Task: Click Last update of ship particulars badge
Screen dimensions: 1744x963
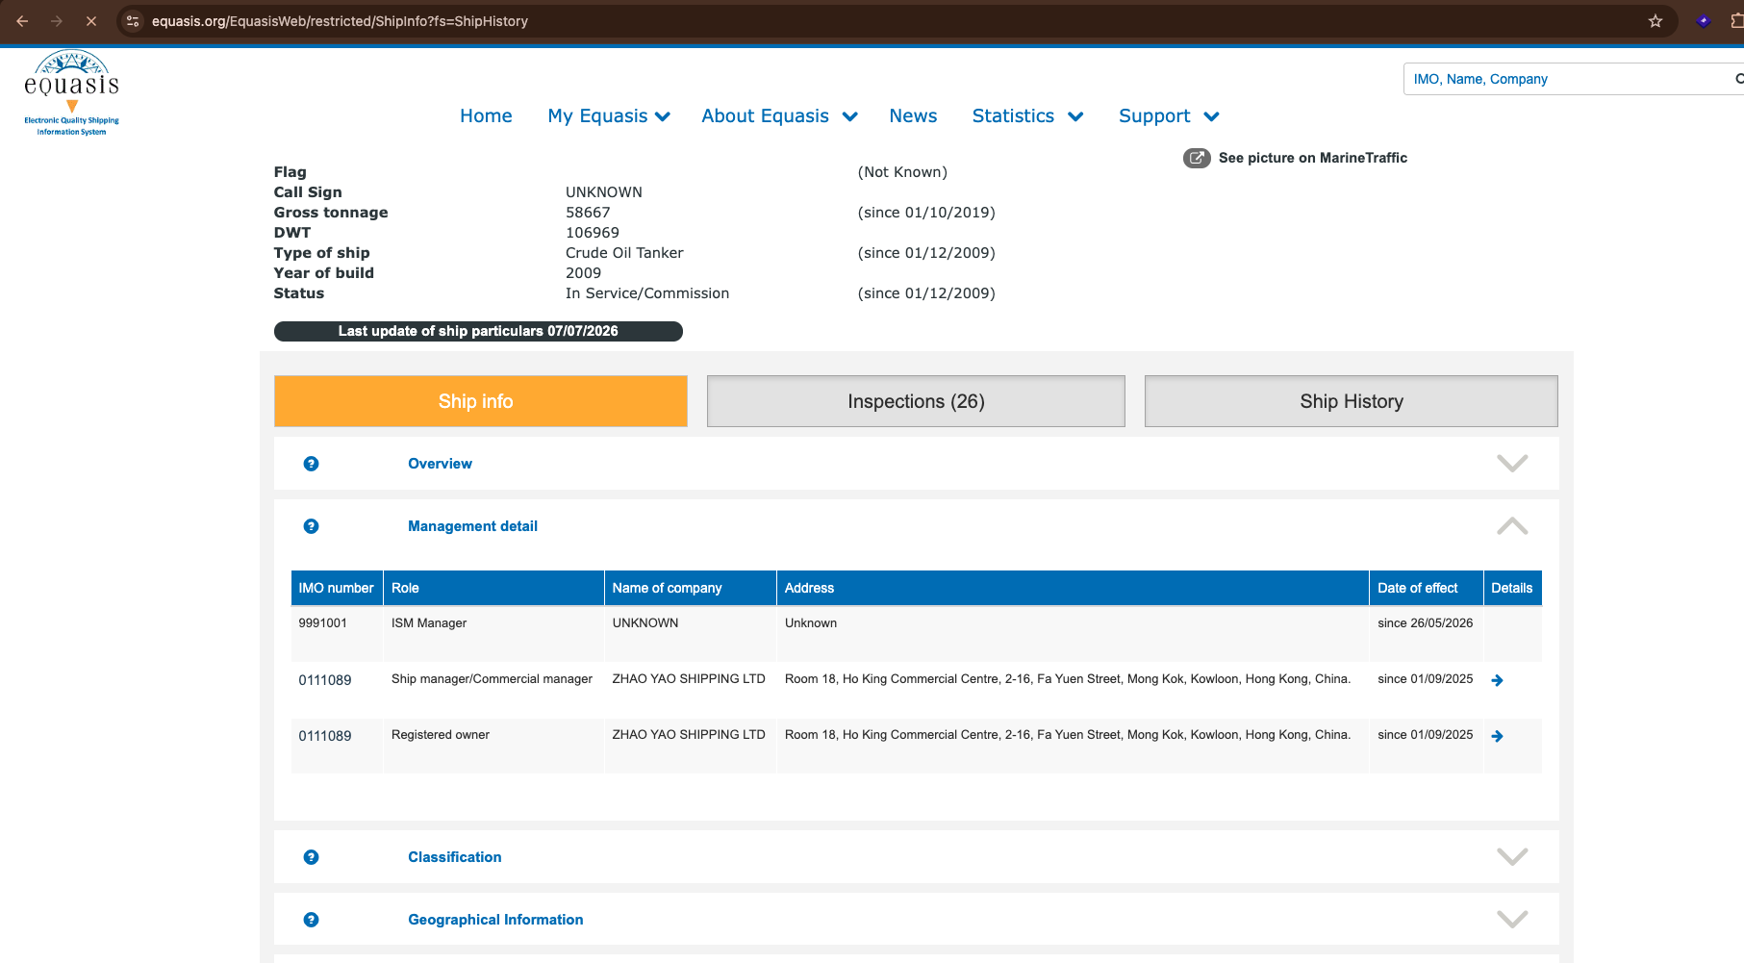Action: 478,331
